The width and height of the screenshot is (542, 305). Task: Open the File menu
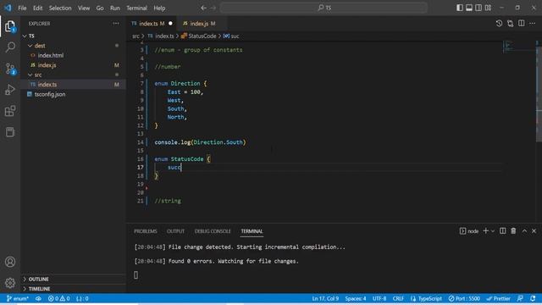pyautogui.click(x=22, y=8)
